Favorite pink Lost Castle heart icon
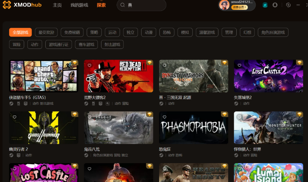308x182 pixels. tap(15, 169)
